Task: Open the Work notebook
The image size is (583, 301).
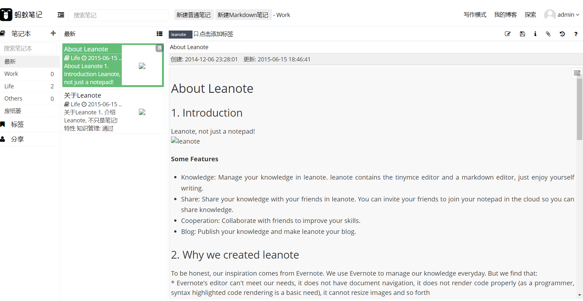Action: coord(30,74)
